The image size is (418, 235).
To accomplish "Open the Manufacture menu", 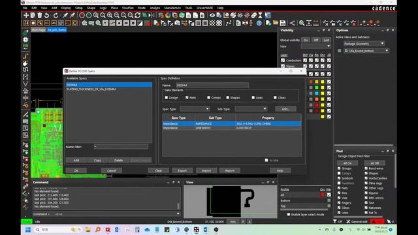I will point(172,8).
